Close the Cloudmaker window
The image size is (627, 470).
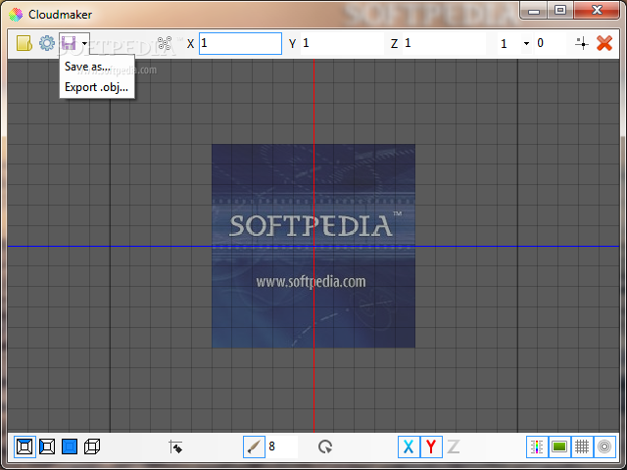coord(598,11)
